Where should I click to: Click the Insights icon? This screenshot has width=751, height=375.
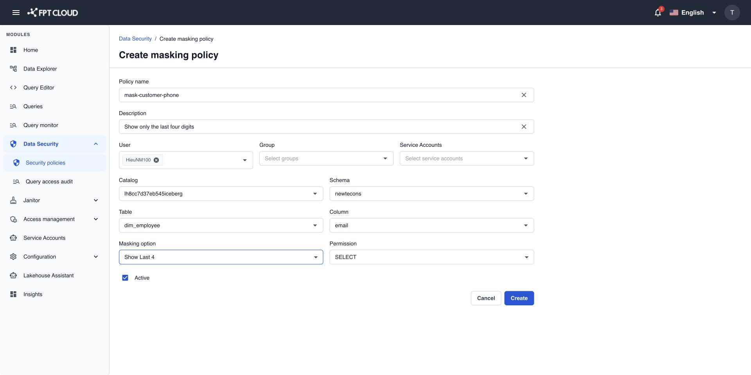pos(13,294)
